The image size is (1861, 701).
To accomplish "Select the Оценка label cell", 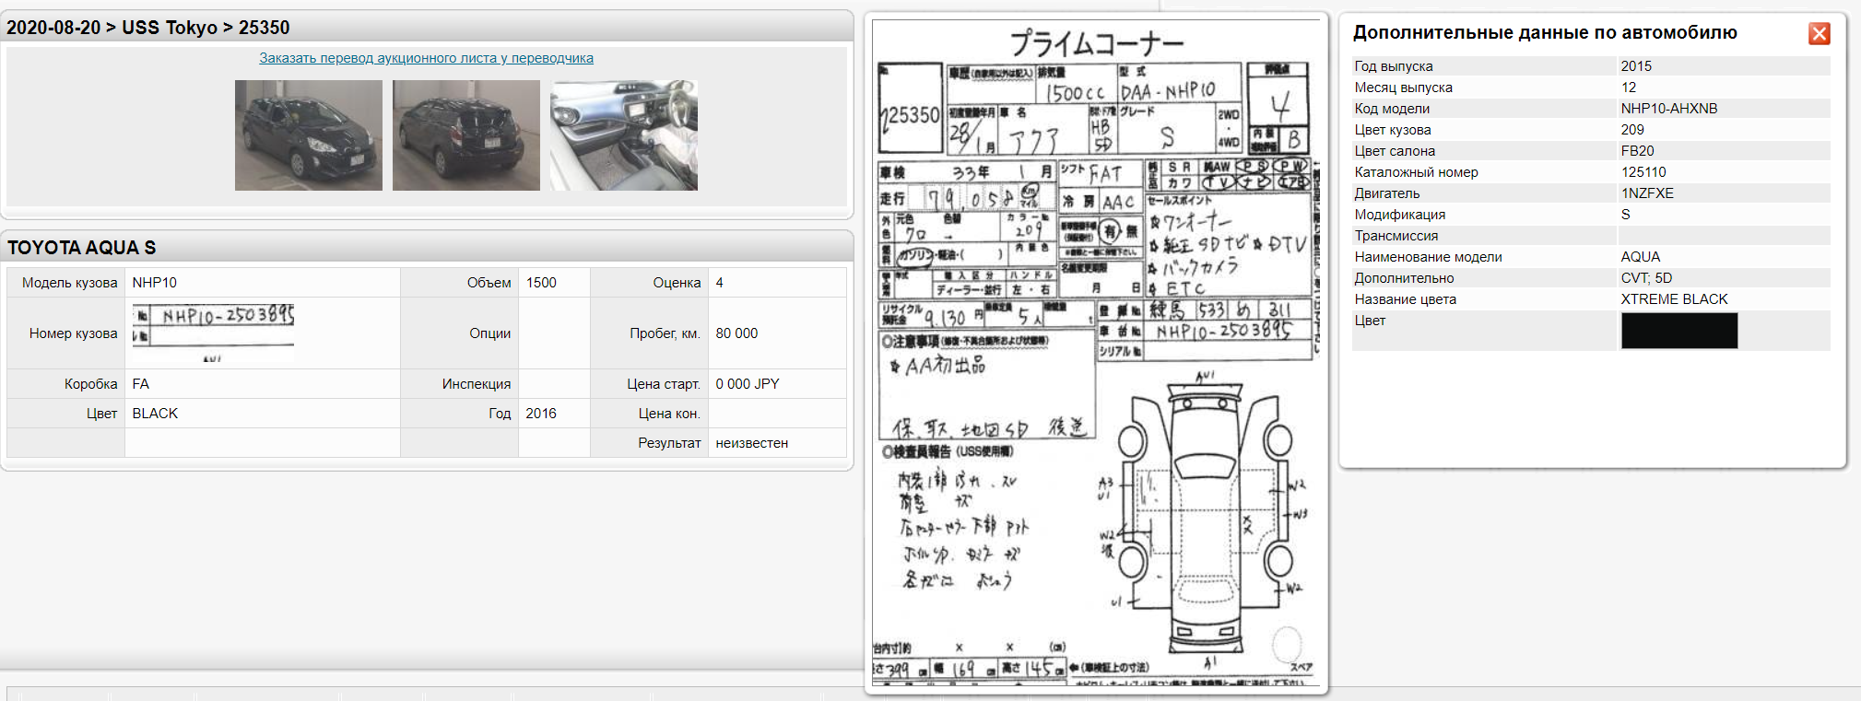I will click(649, 283).
